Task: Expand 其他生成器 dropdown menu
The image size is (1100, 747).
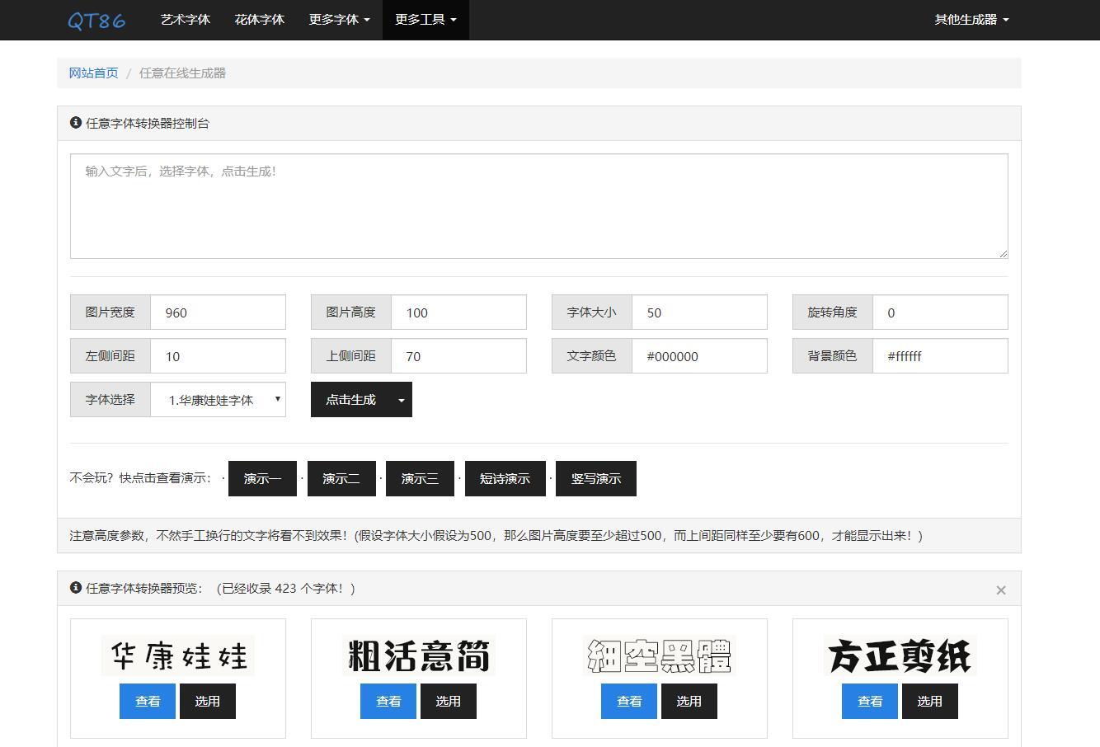Action: [971, 20]
